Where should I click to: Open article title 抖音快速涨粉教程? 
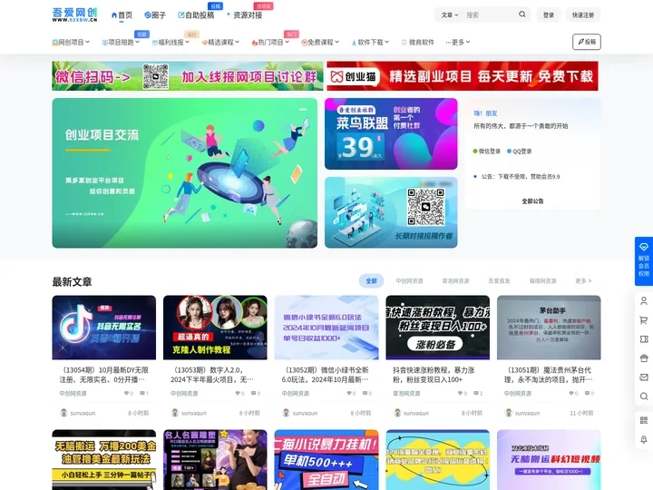tap(434, 375)
